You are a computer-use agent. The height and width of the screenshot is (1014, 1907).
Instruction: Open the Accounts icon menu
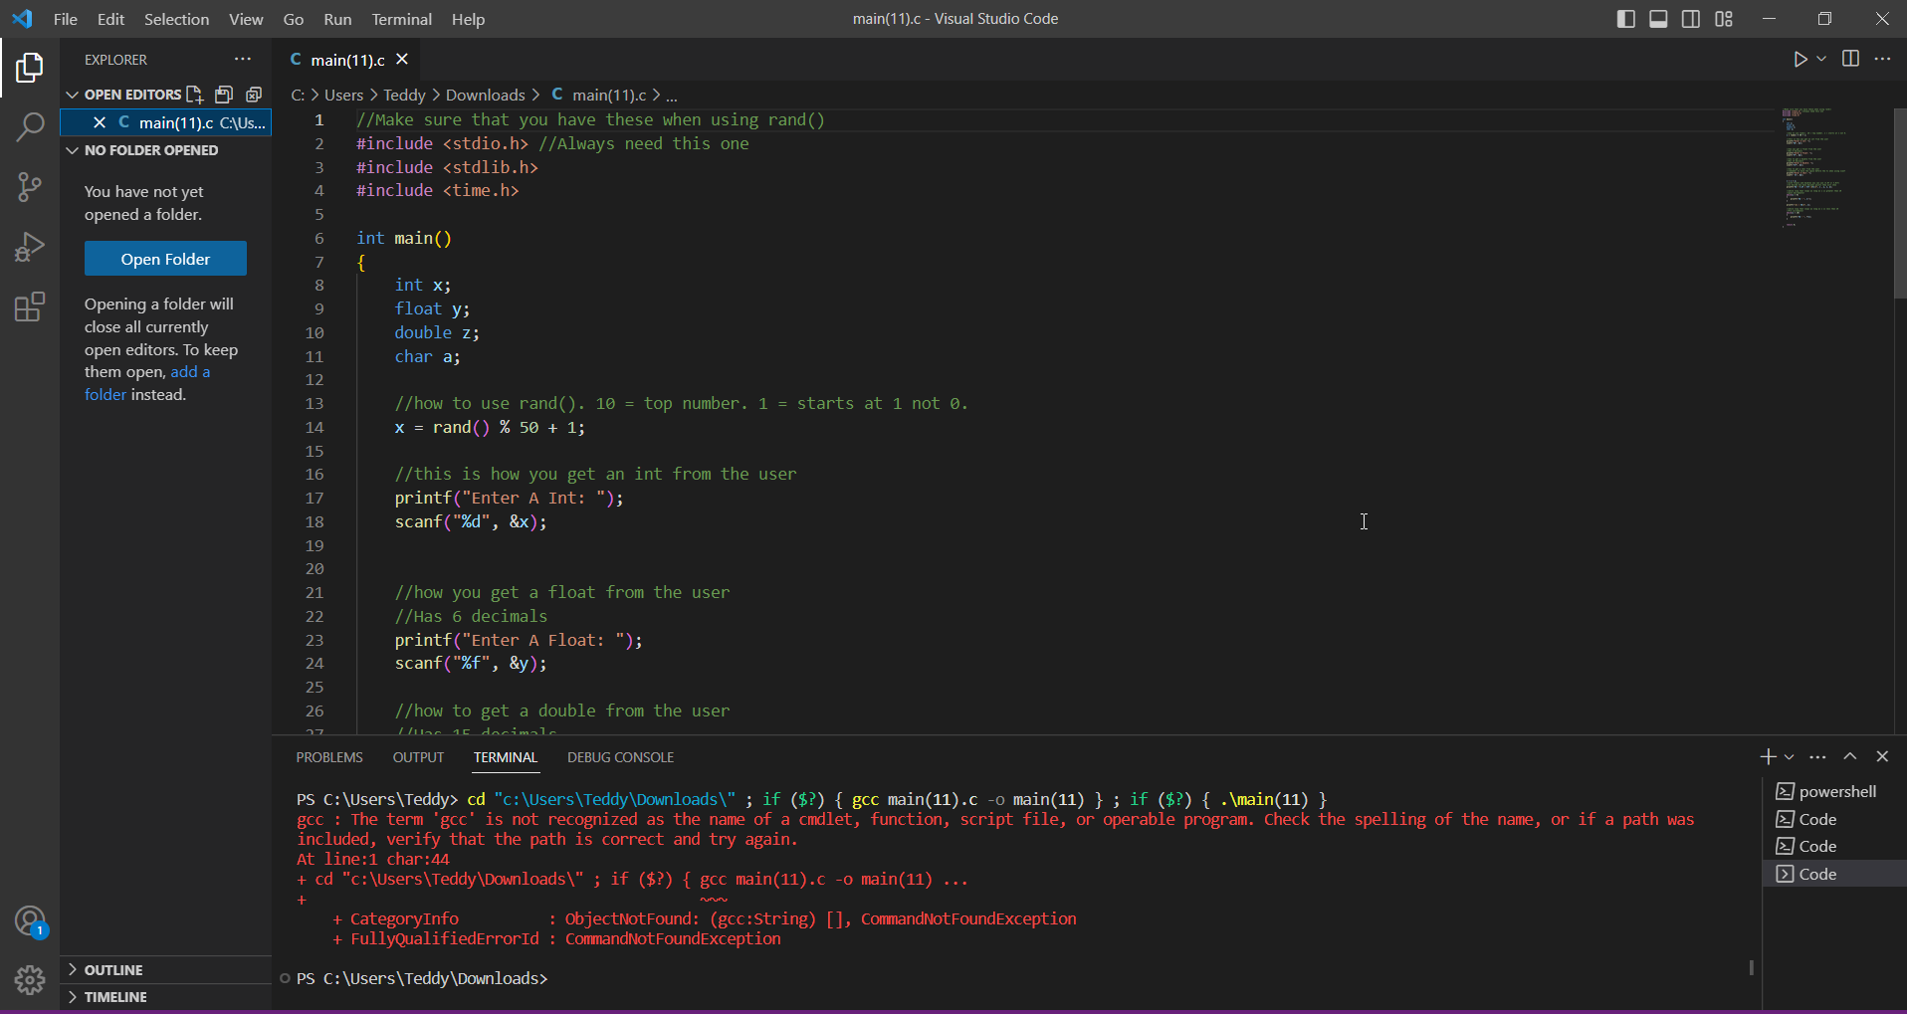tap(30, 921)
